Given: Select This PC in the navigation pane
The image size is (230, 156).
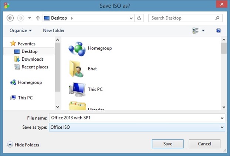Looking at the screenshot, I should tap(25, 98).
